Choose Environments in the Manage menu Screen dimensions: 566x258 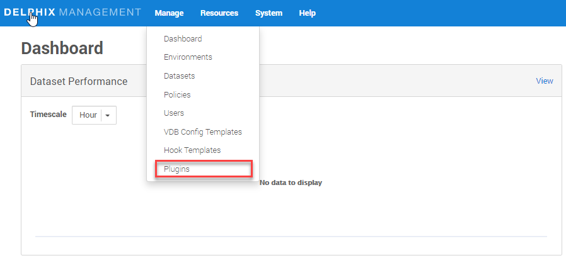tap(188, 57)
